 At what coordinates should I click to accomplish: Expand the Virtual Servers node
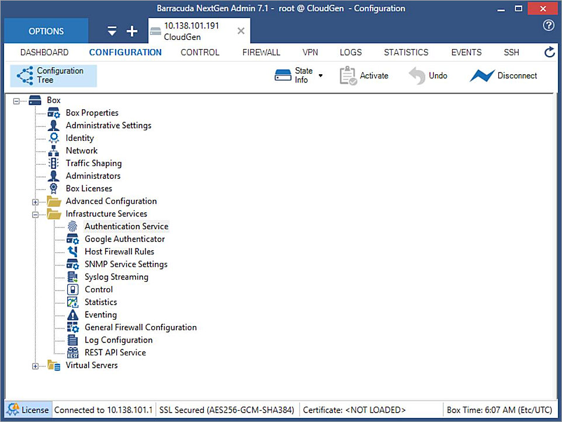pos(35,365)
